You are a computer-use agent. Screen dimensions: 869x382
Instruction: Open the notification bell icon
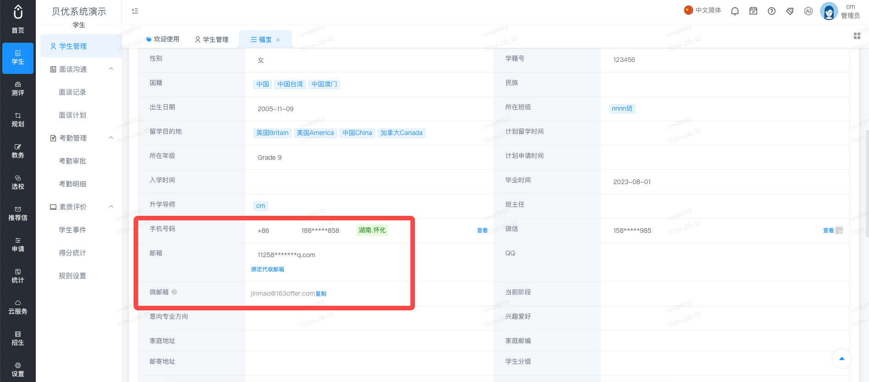pos(735,11)
